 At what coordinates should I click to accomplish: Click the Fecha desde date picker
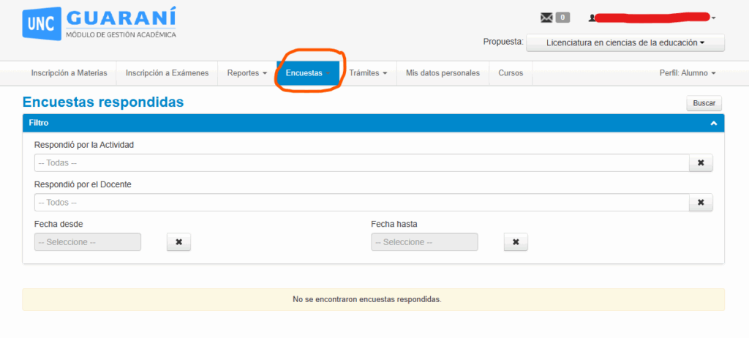point(87,242)
